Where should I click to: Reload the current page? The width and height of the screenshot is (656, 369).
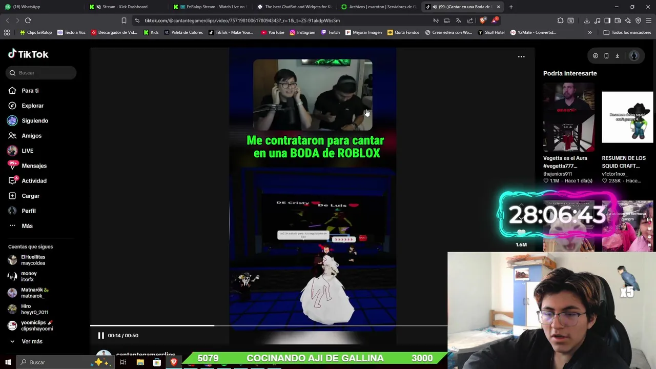coord(28,20)
